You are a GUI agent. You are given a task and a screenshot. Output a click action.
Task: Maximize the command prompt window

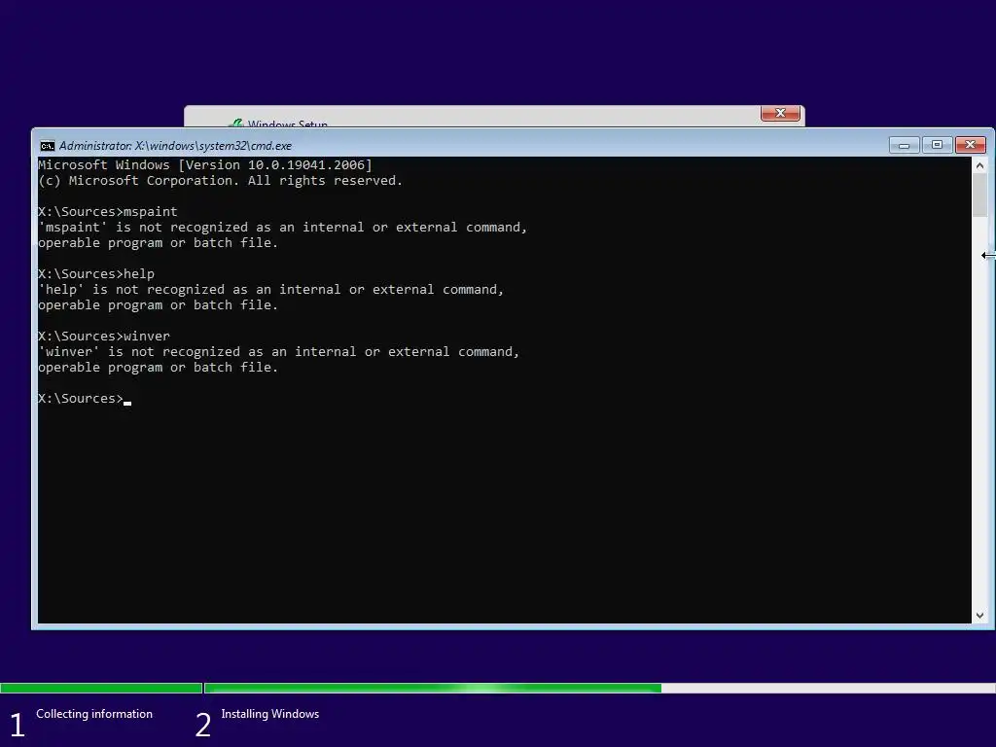[x=937, y=146]
